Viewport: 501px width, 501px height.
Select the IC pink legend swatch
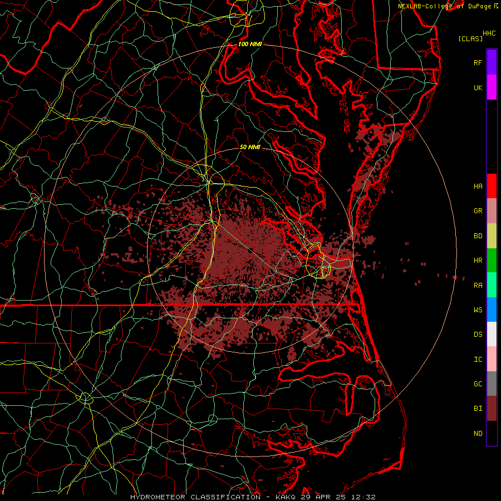[x=492, y=359]
